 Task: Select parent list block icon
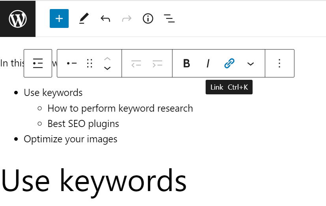pyautogui.click(x=38, y=63)
